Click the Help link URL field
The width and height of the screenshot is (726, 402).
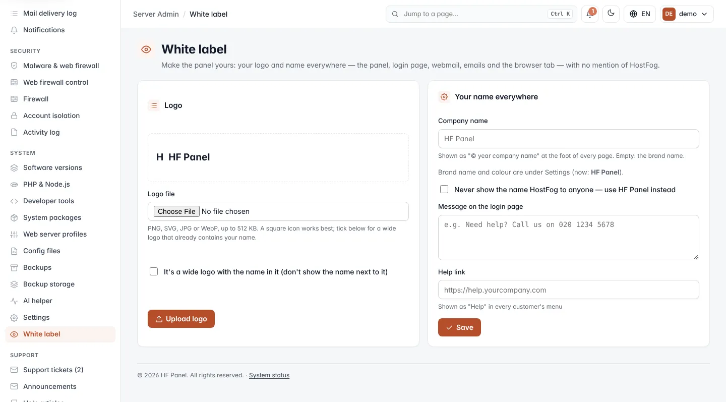[569, 290]
